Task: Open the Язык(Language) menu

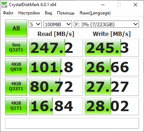Action: coord(95,13)
